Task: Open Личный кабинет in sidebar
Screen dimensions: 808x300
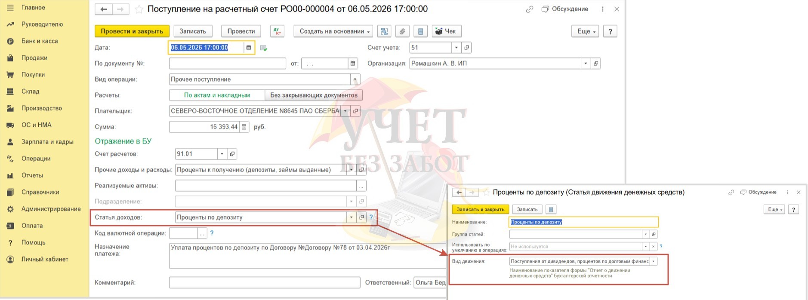Action: 45,259
